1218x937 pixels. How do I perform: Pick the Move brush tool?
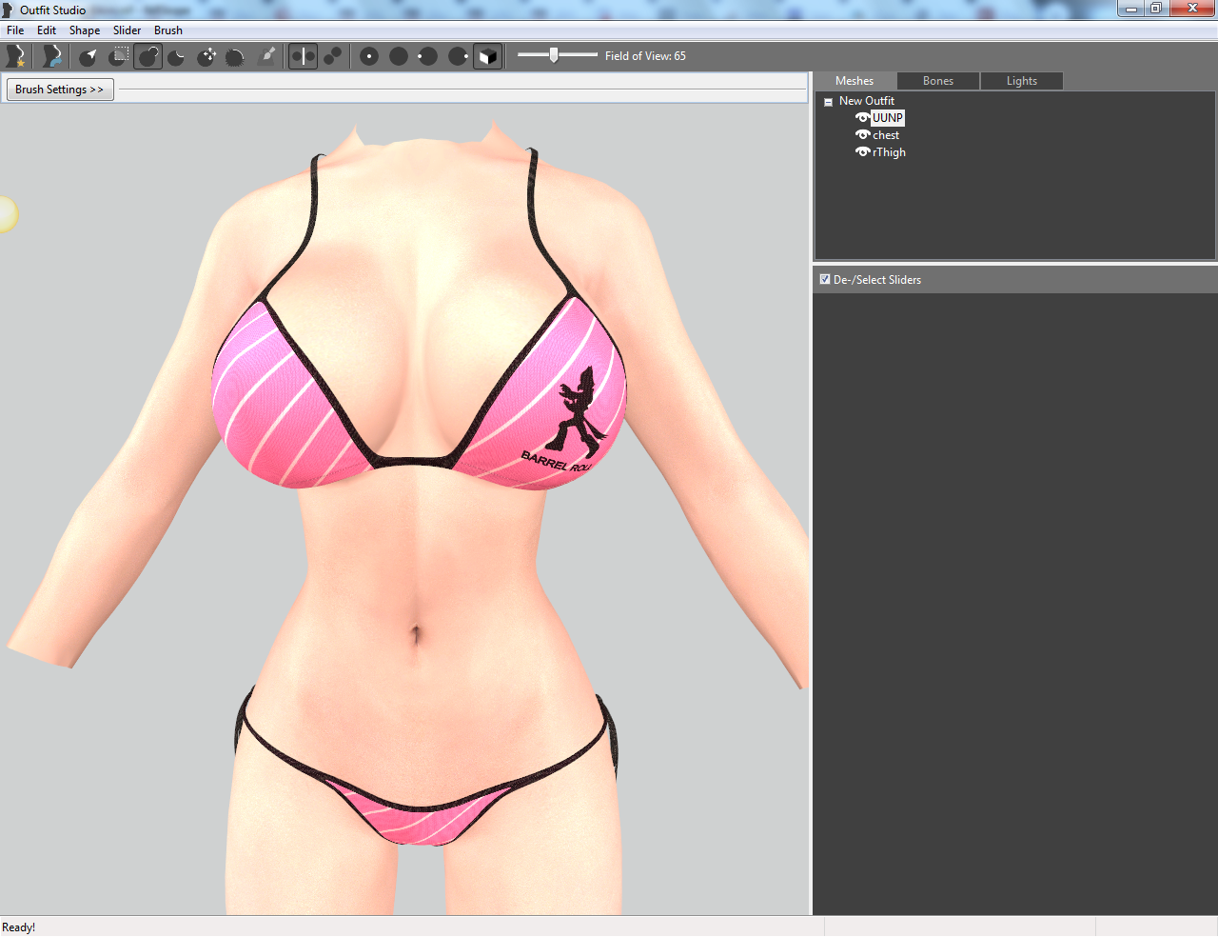click(x=206, y=56)
